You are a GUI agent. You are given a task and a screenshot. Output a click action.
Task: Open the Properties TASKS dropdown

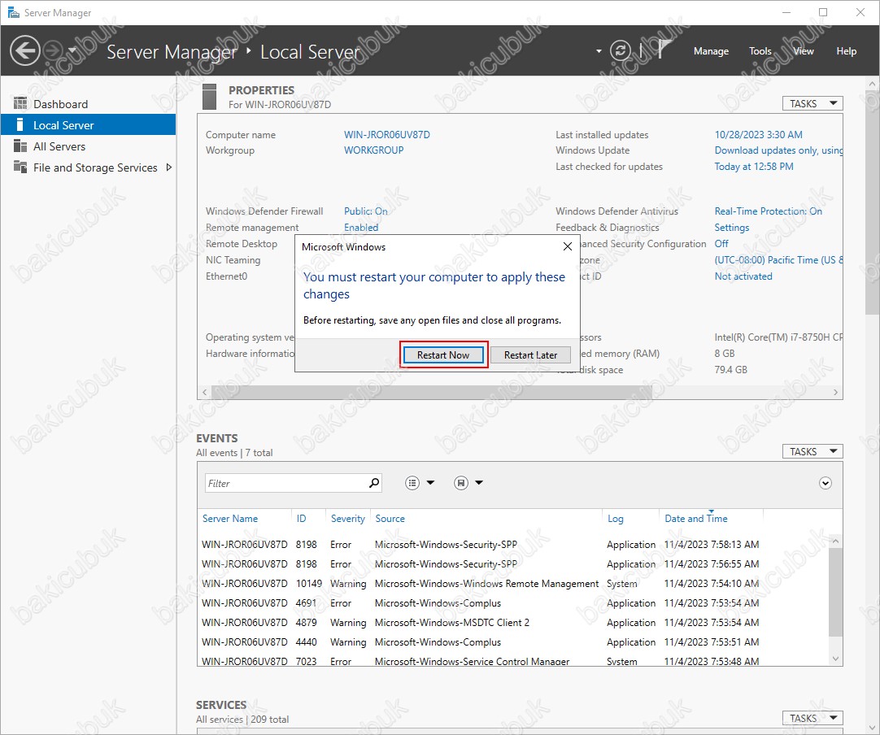click(x=812, y=103)
